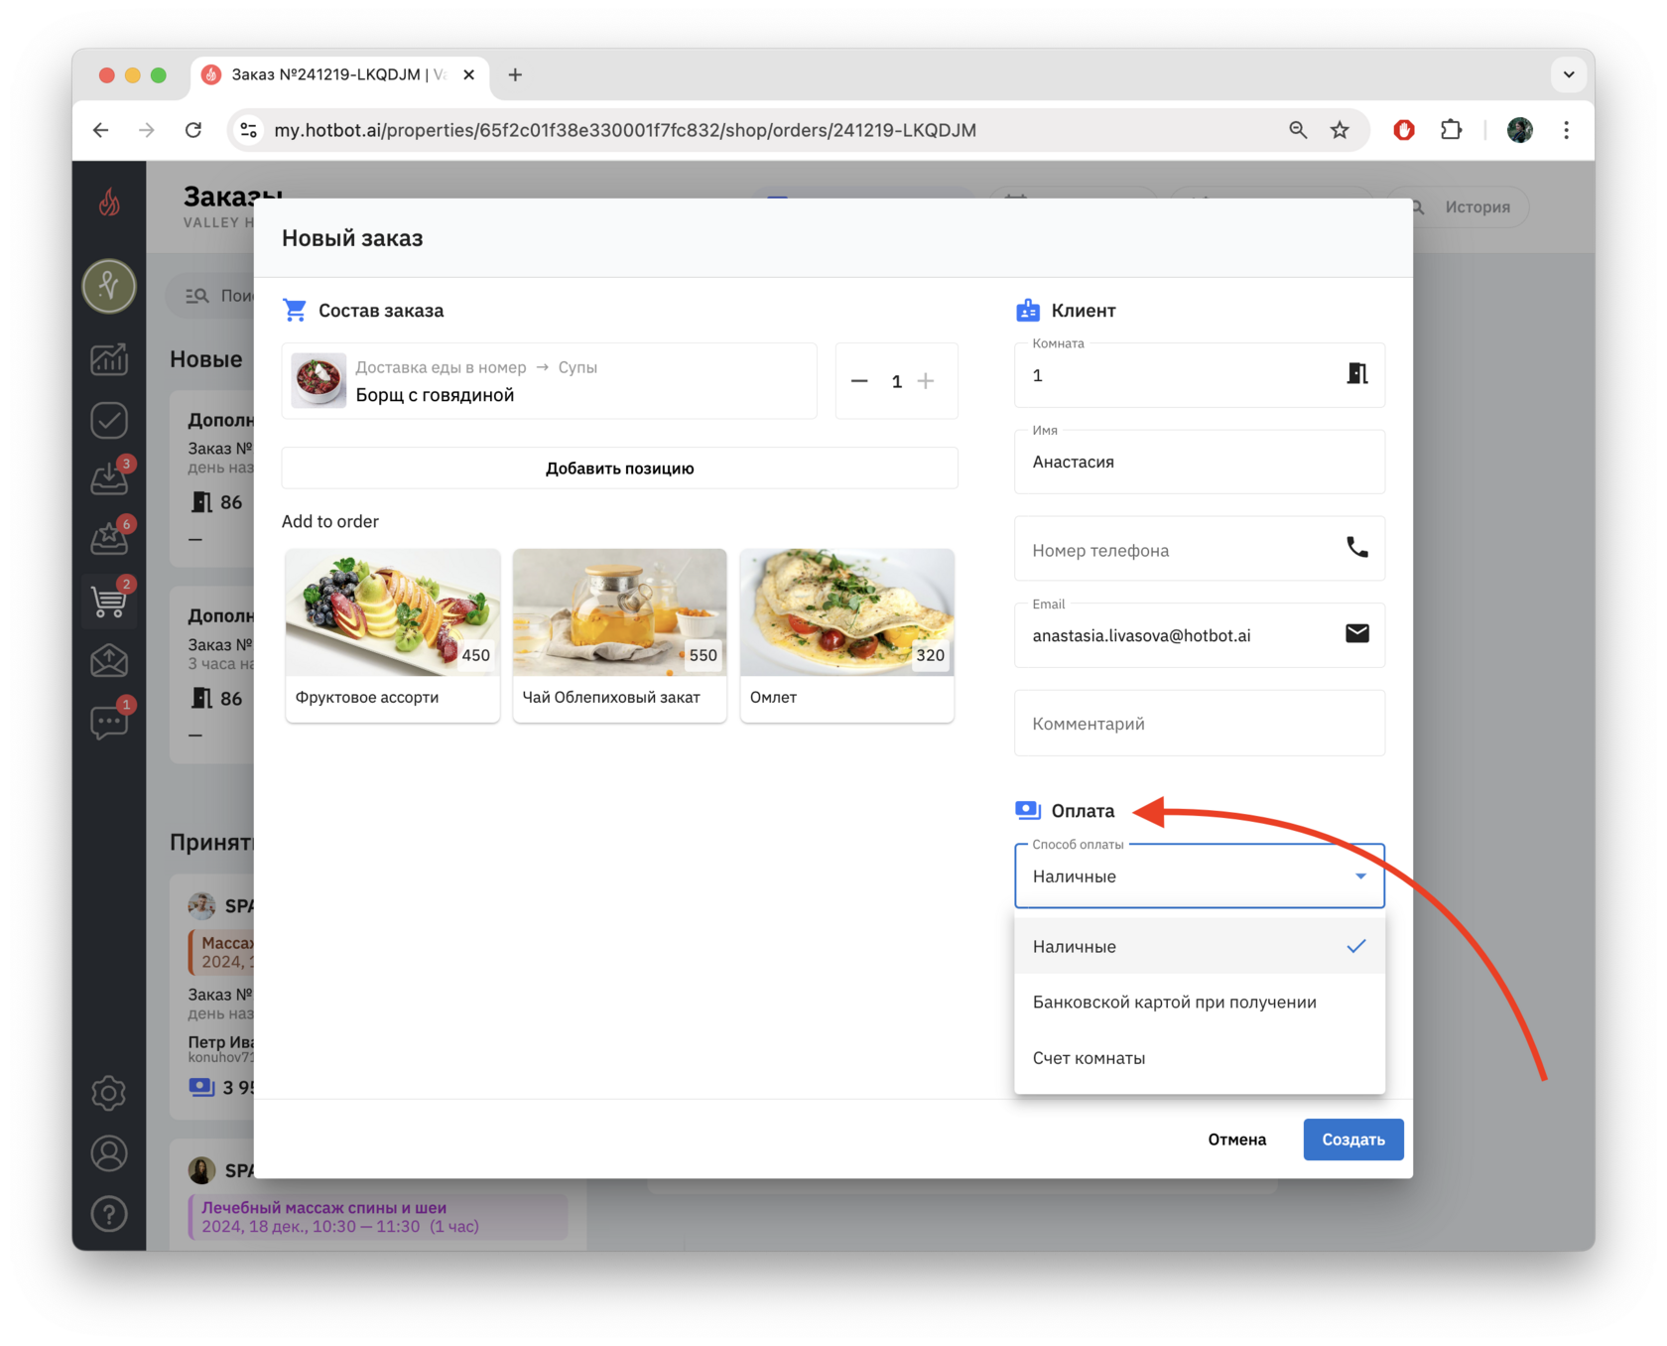This screenshot has height=1346, width=1667.
Task: Add Чай Облепиховый закат to the order
Action: pos(620,634)
